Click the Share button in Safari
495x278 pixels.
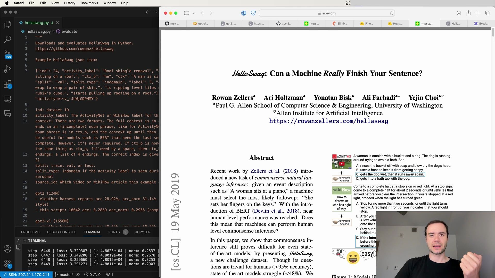point(468,13)
